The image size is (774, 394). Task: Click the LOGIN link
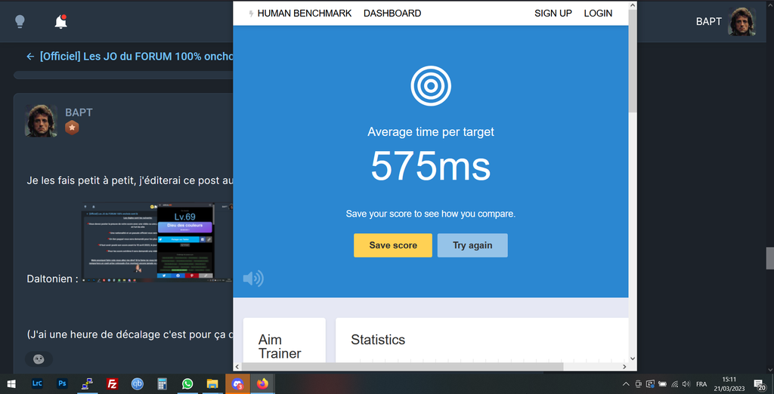point(598,13)
